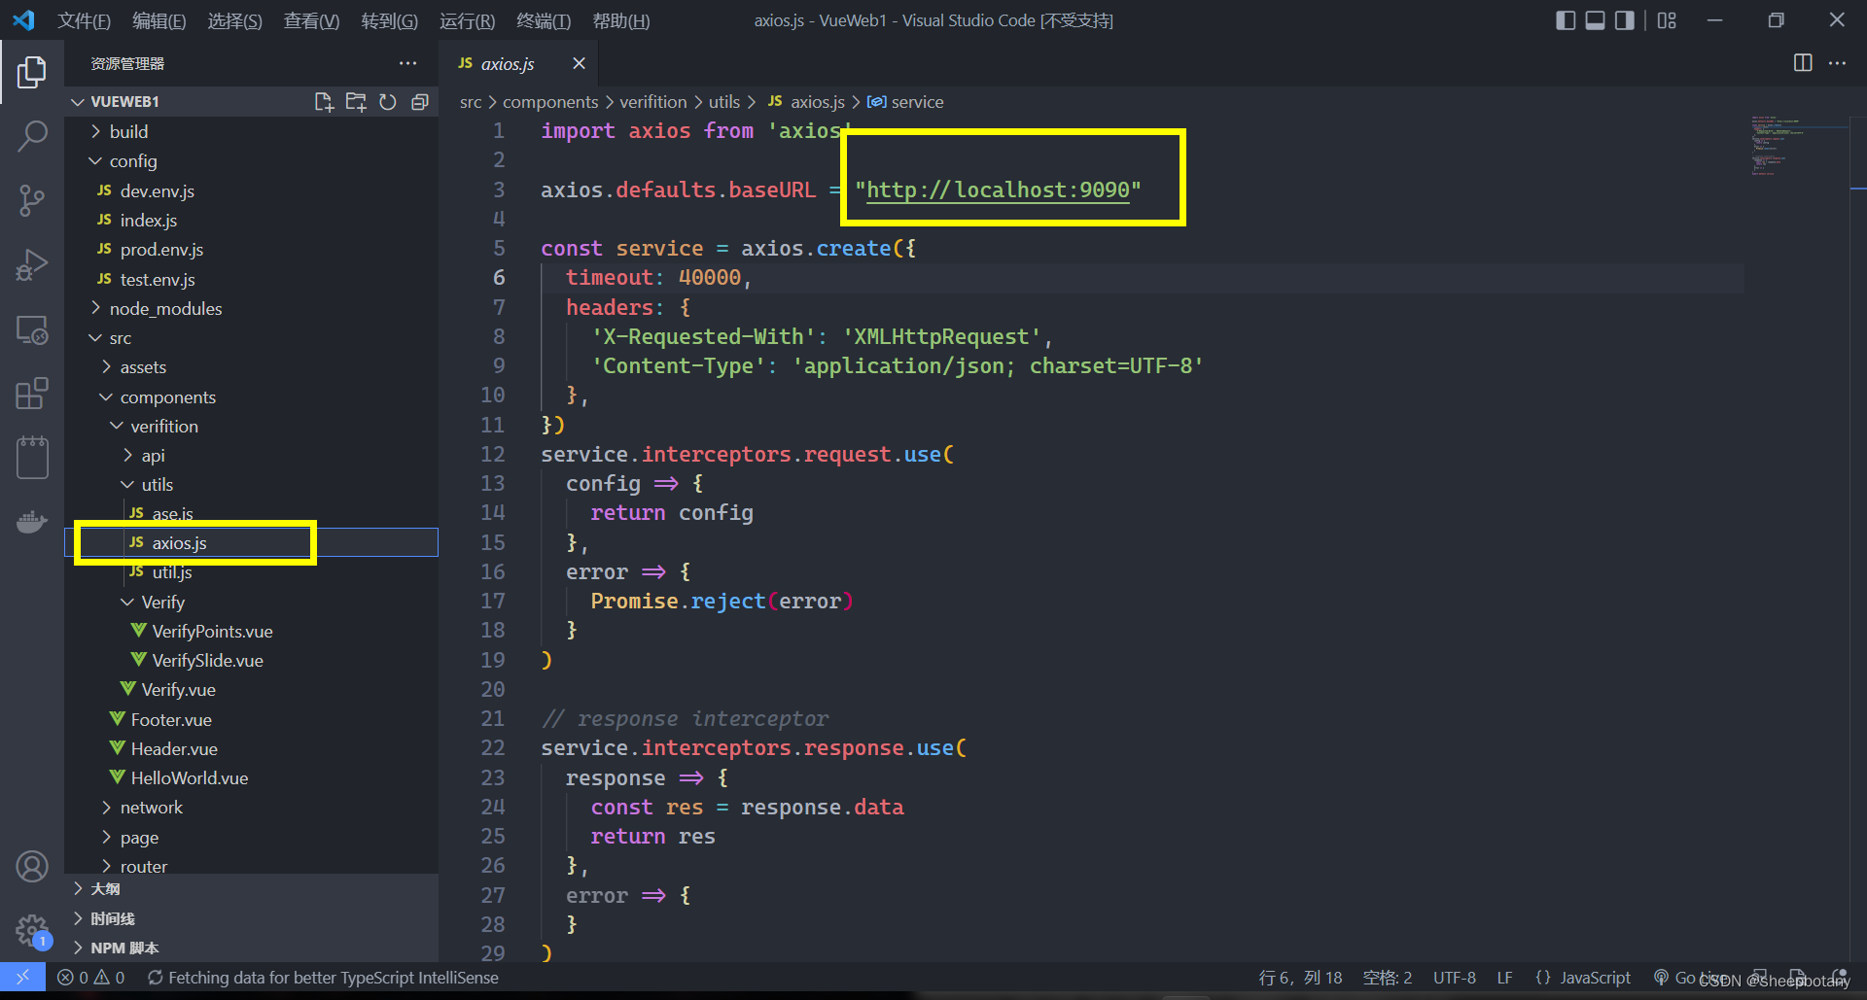
Task: Click the New File icon in Explorer
Action: [x=323, y=101]
